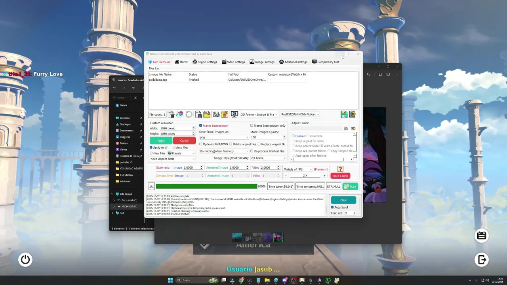
Task: Switch to Engine settings tab
Action: [x=205, y=62]
